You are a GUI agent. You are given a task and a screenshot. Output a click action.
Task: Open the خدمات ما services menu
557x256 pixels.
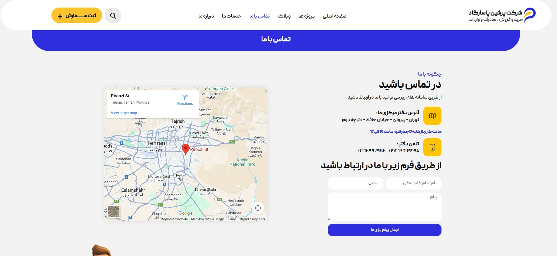coord(231,16)
